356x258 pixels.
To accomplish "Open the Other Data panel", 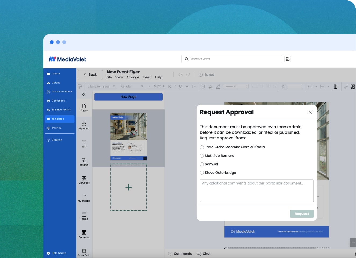I will pyautogui.click(x=84, y=251).
